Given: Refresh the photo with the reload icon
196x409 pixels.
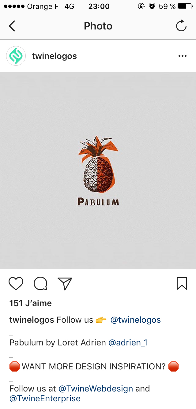Looking at the screenshot, I should click(181, 26).
